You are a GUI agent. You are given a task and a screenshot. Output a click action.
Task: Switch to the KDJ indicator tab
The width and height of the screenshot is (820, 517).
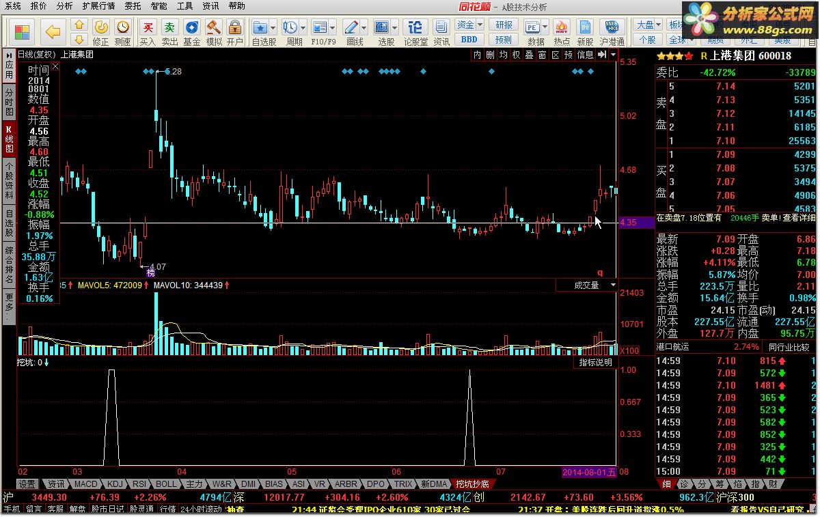[115, 484]
